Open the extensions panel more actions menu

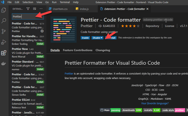point(41,9)
